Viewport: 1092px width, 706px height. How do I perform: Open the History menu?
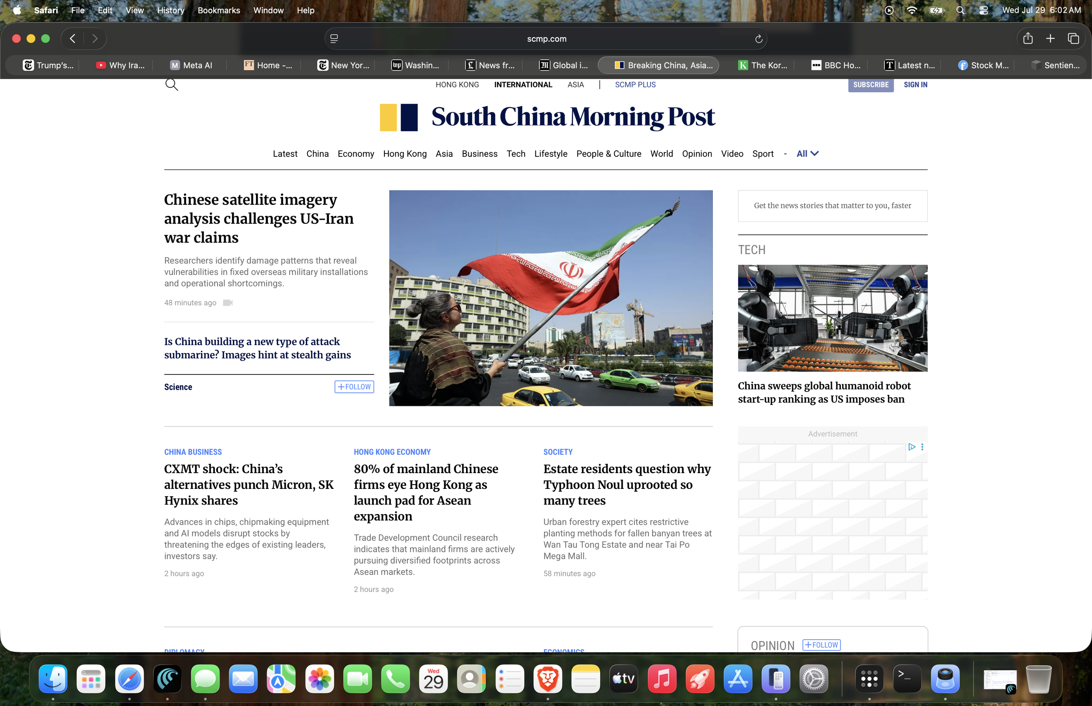click(170, 10)
